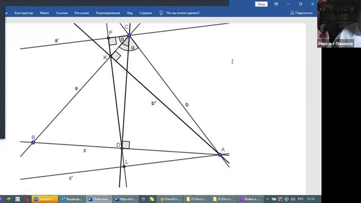Click the red taskbar icon
This screenshot has height=203, width=361.
27,199
